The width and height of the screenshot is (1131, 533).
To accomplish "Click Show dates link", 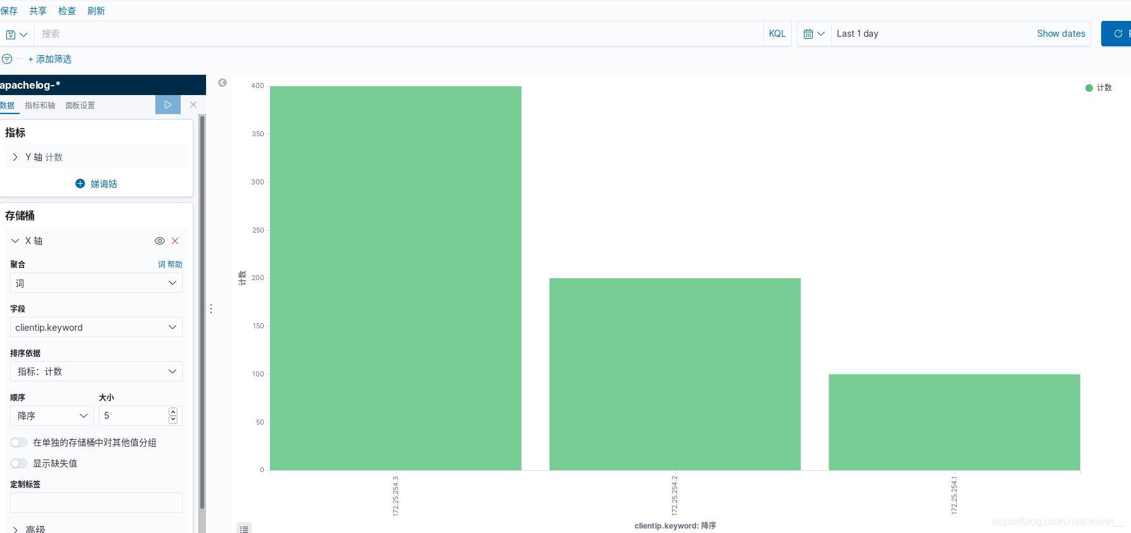I will (1061, 34).
